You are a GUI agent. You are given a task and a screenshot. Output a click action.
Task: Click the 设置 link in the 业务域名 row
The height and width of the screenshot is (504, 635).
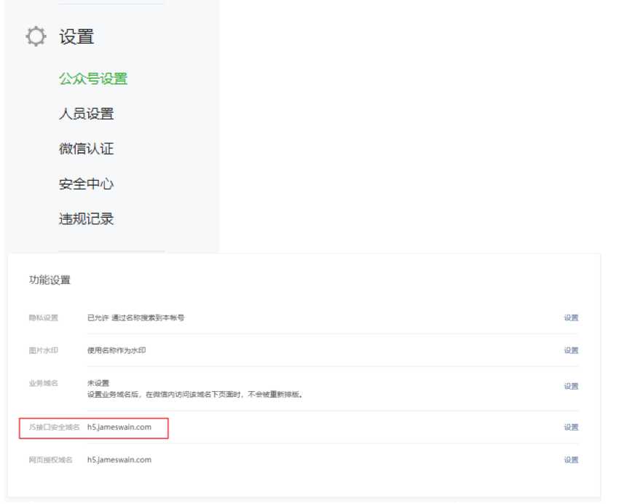click(571, 386)
